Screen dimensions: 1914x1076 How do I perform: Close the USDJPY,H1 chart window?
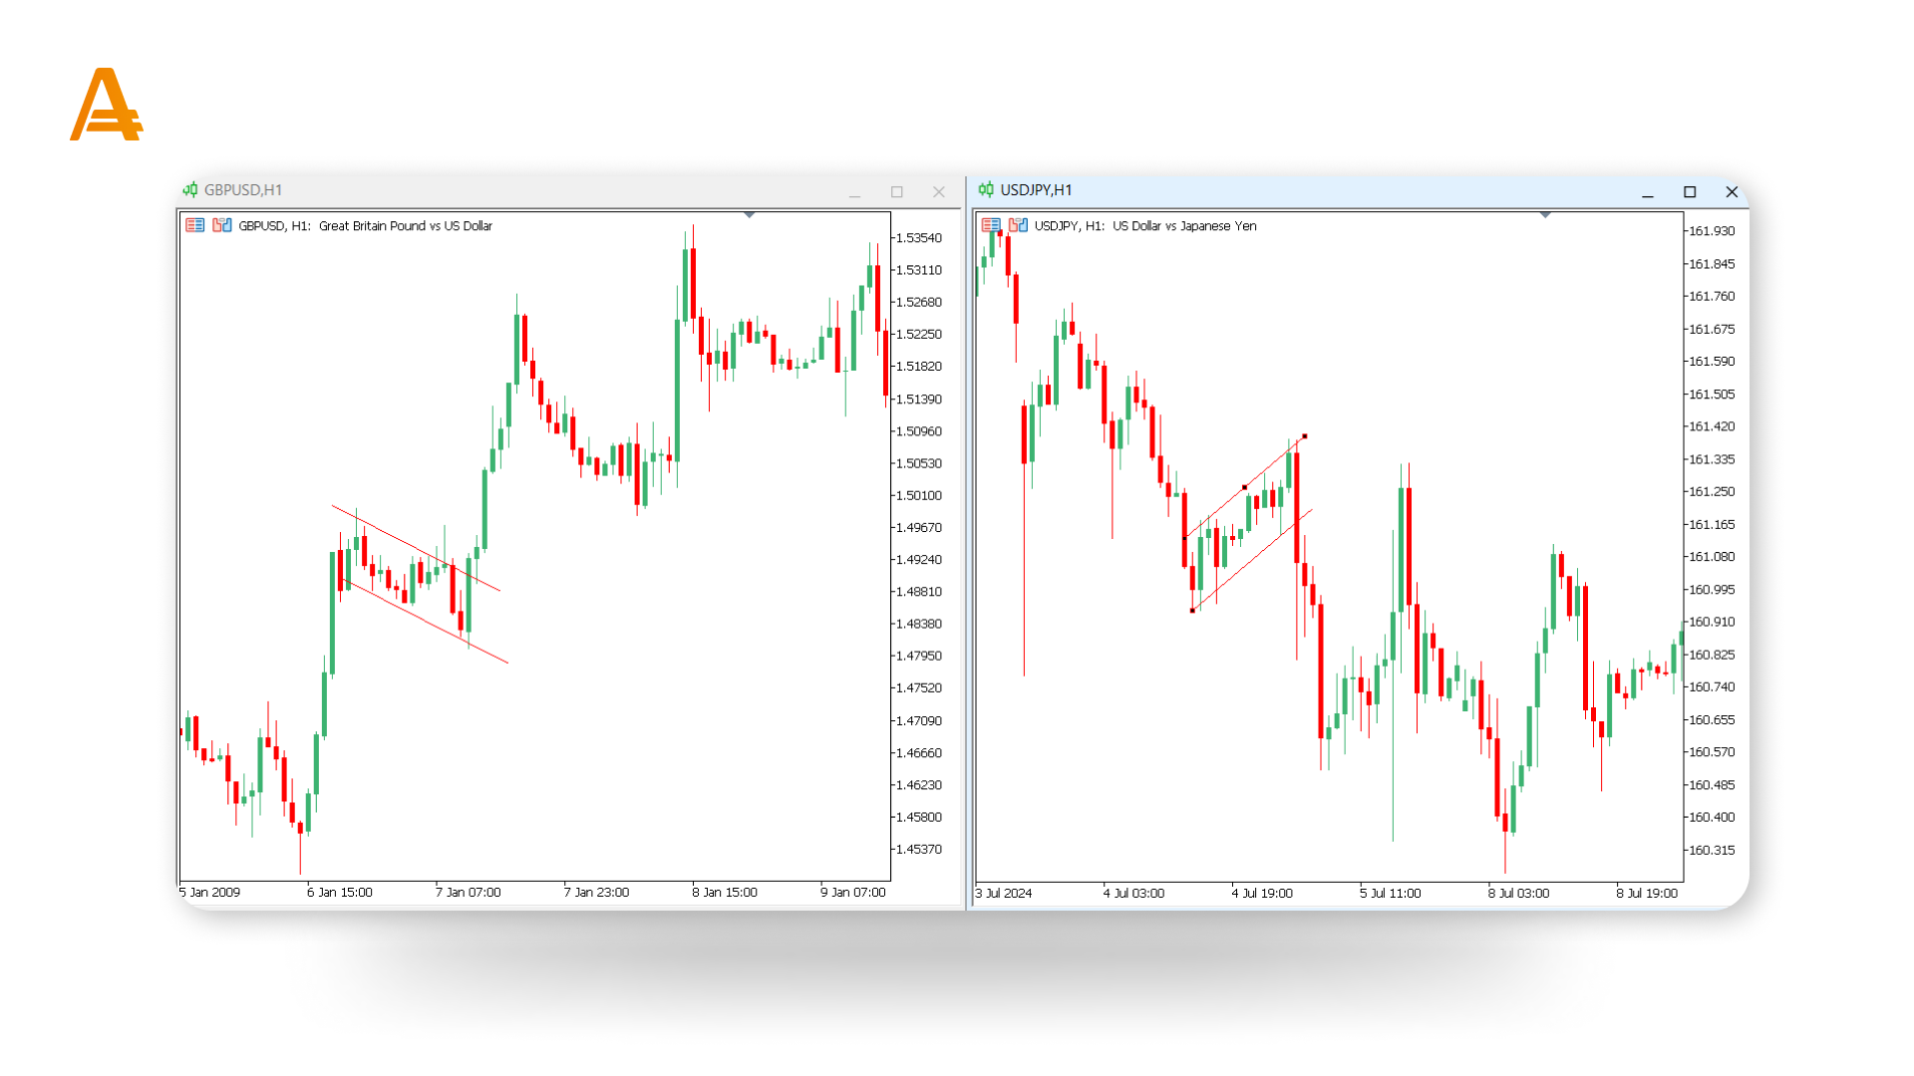1732,191
